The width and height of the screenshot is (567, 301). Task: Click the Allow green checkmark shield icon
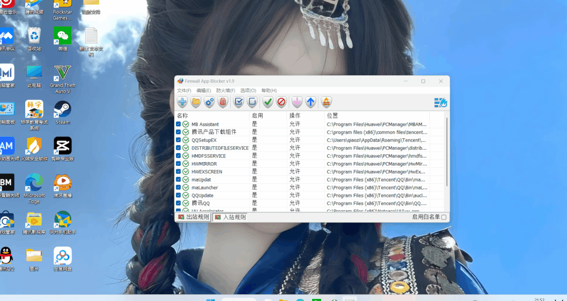267,102
